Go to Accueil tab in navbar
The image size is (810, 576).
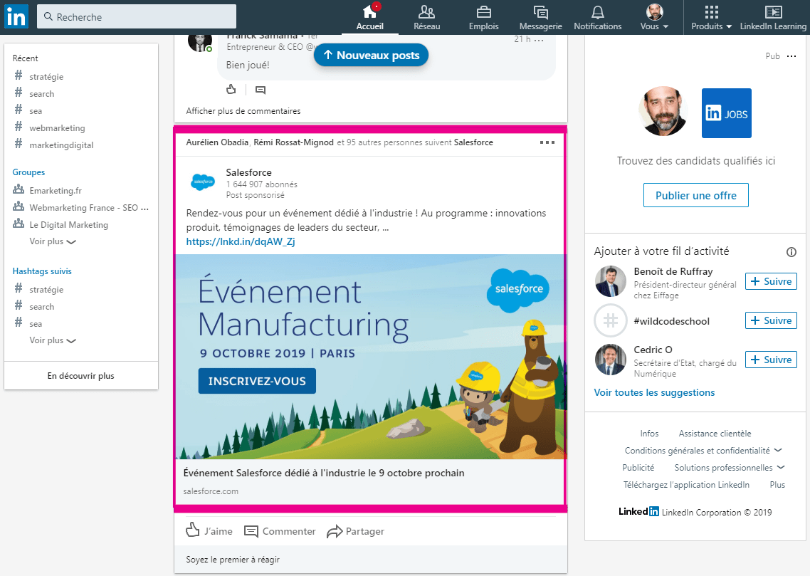click(x=370, y=17)
